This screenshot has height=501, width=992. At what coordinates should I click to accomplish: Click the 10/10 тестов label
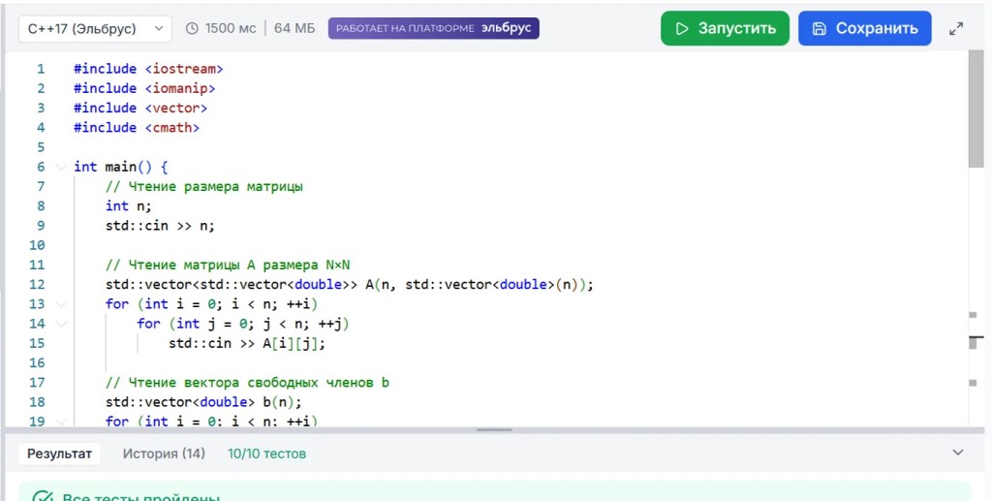click(267, 454)
